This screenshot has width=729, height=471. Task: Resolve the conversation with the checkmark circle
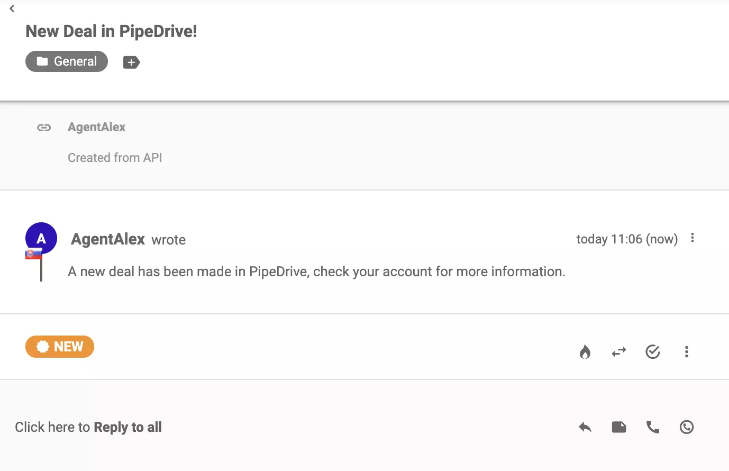pos(653,351)
